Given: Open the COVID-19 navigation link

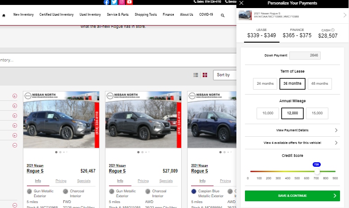Looking at the screenshot, I should coord(206,14).
